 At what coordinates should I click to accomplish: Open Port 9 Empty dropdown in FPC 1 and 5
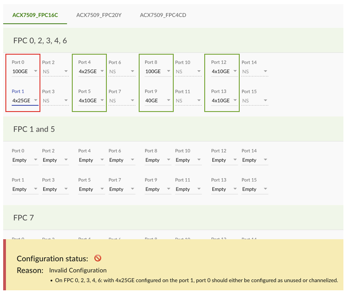point(158,189)
